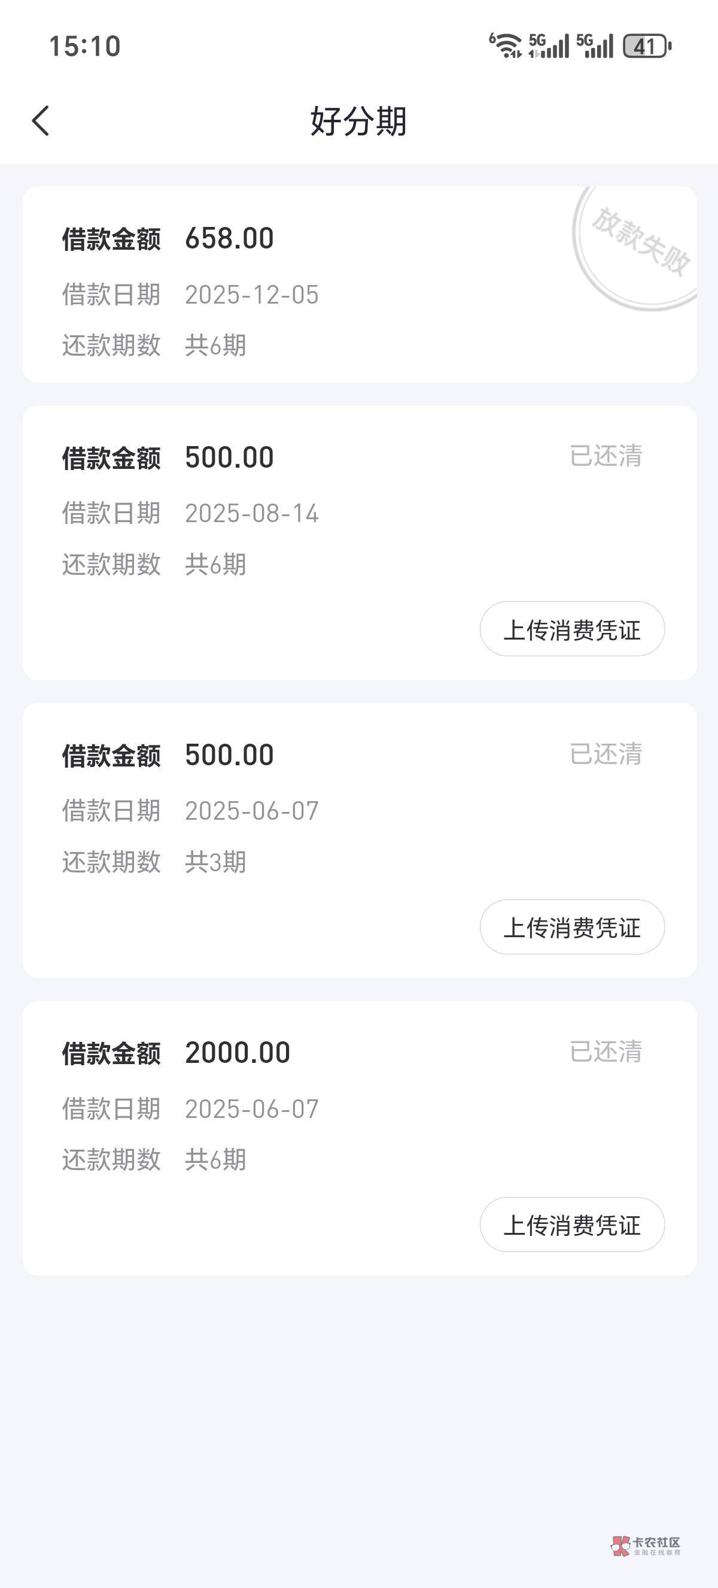
Task: Tap 共3期 repayment periods text
Action: click(x=215, y=862)
